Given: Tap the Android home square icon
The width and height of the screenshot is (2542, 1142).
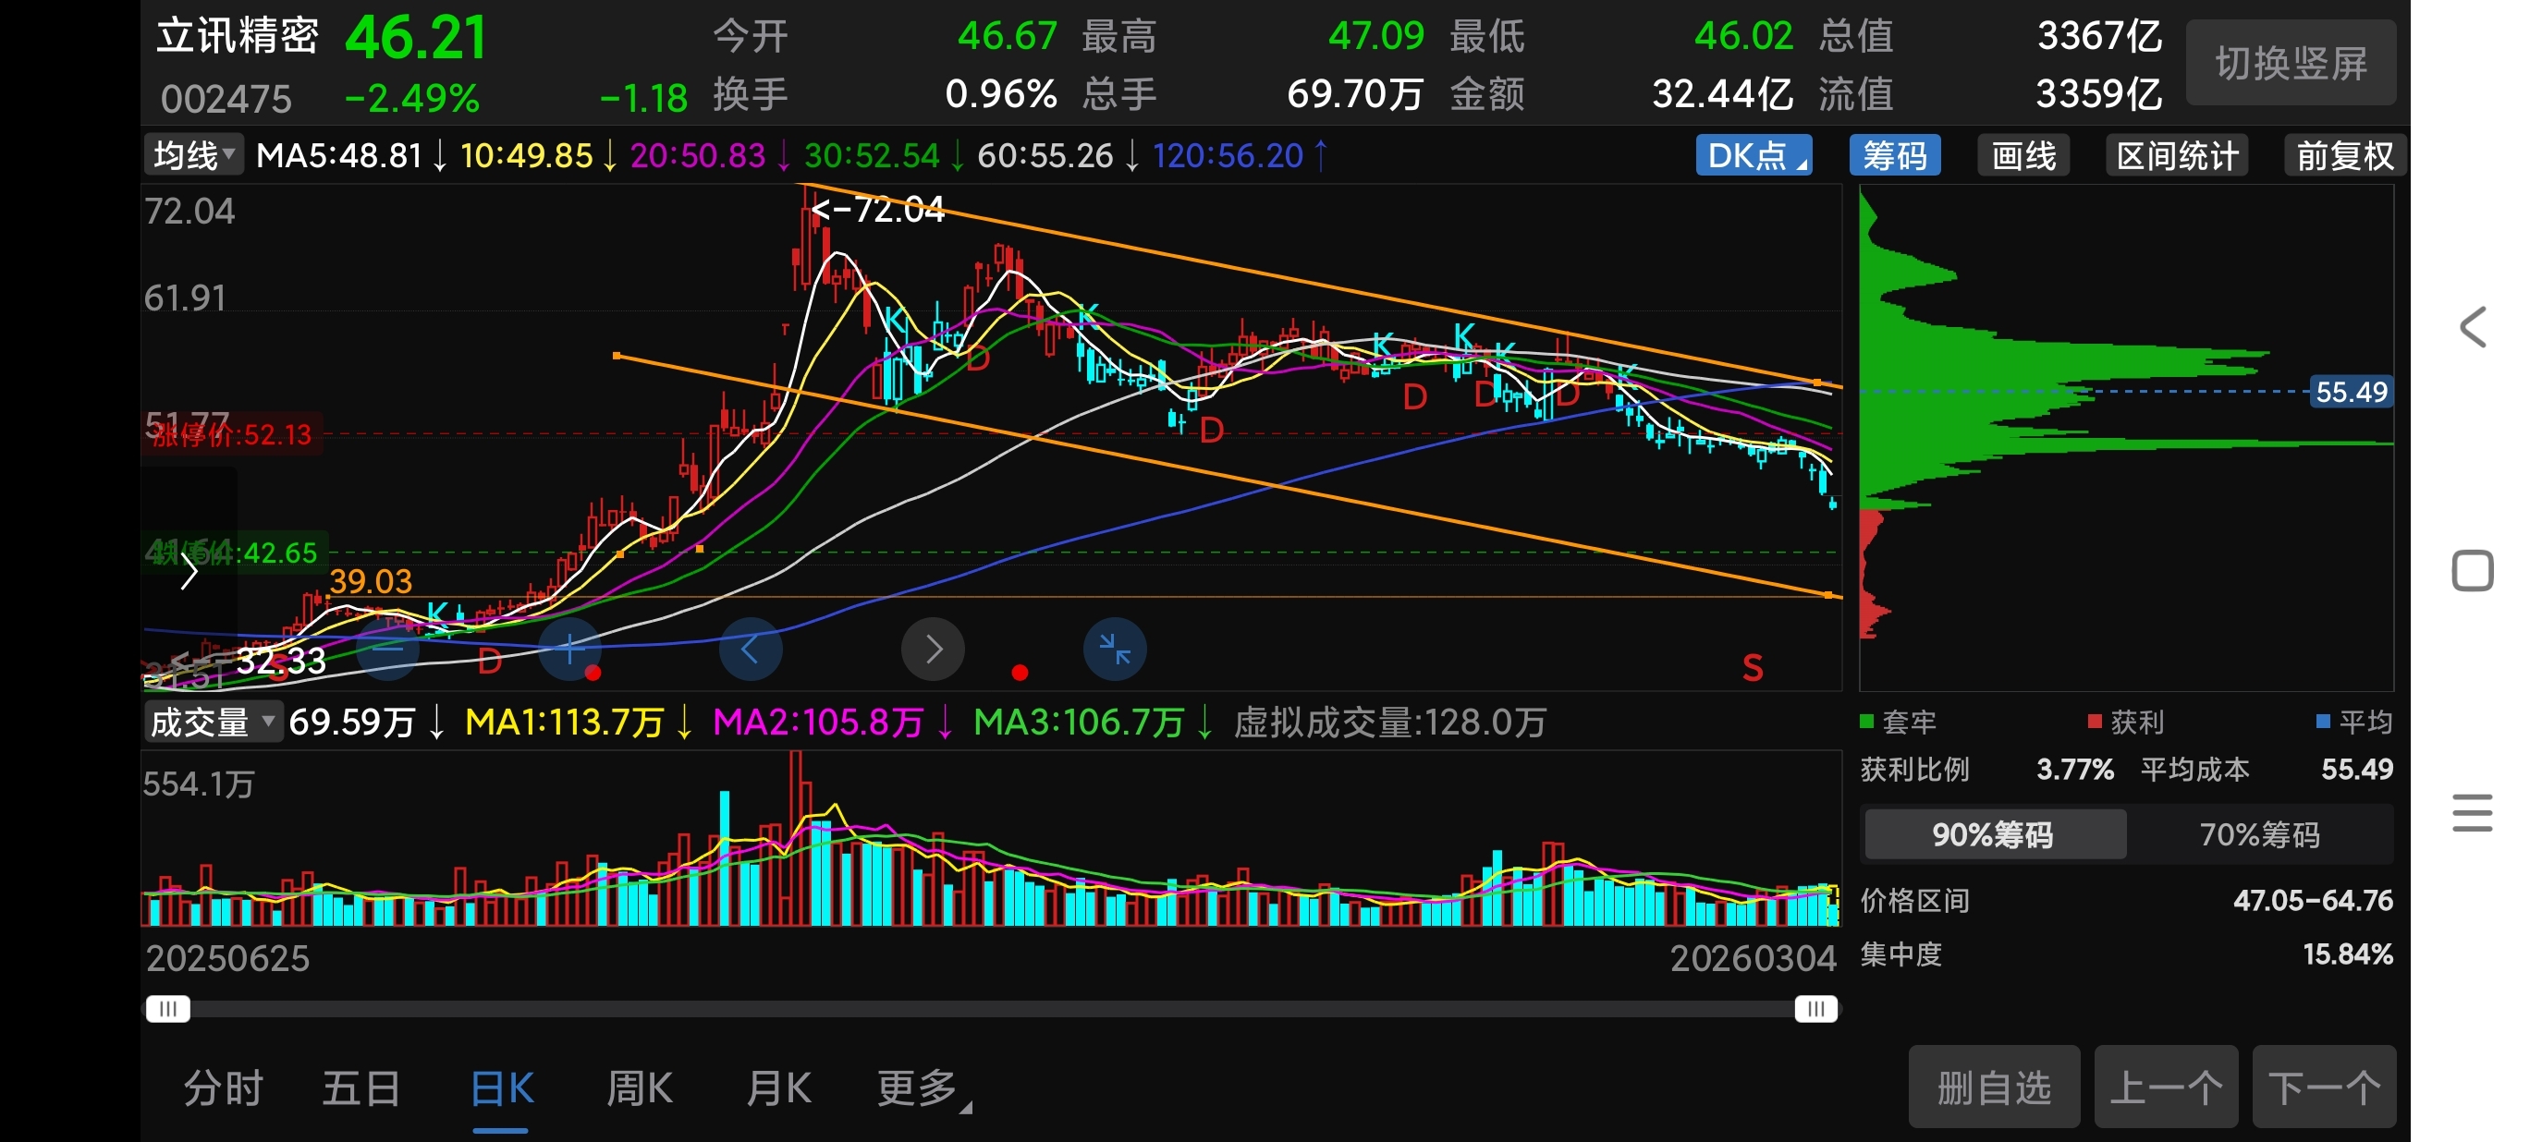Looking at the screenshot, I should point(2472,570).
